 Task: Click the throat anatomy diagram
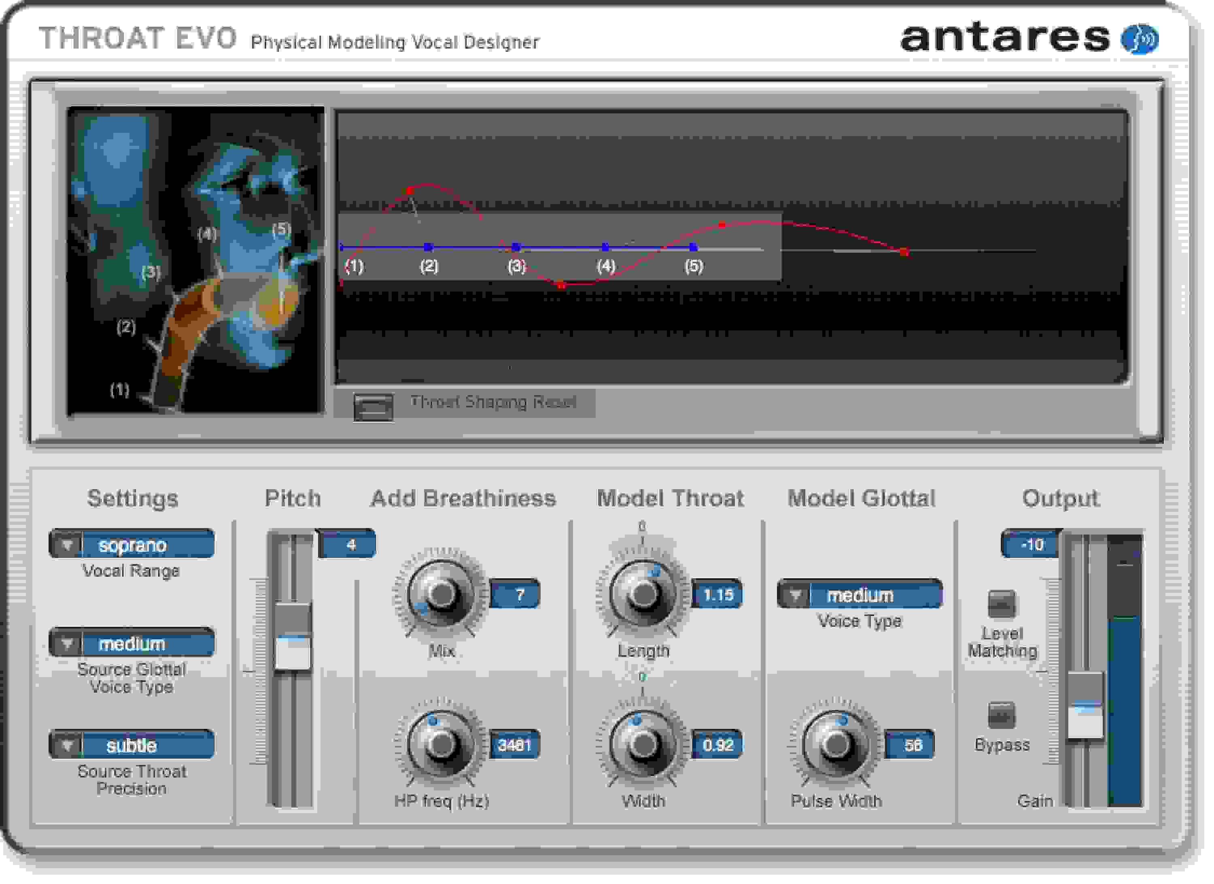click(x=193, y=257)
